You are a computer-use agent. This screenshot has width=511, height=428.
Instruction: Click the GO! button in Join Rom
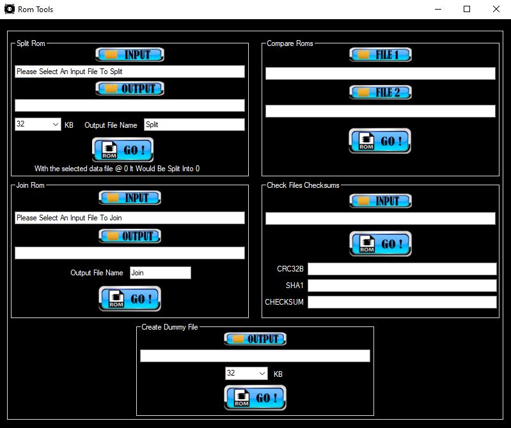tap(130, 299)
